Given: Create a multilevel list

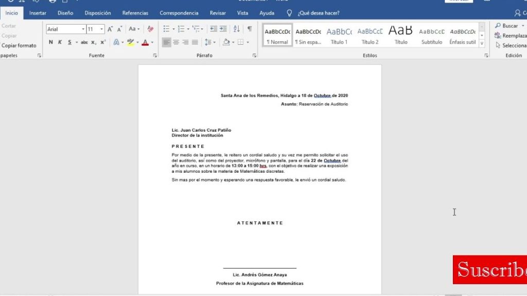Looking at the screenshot, I should coord(196,29).
